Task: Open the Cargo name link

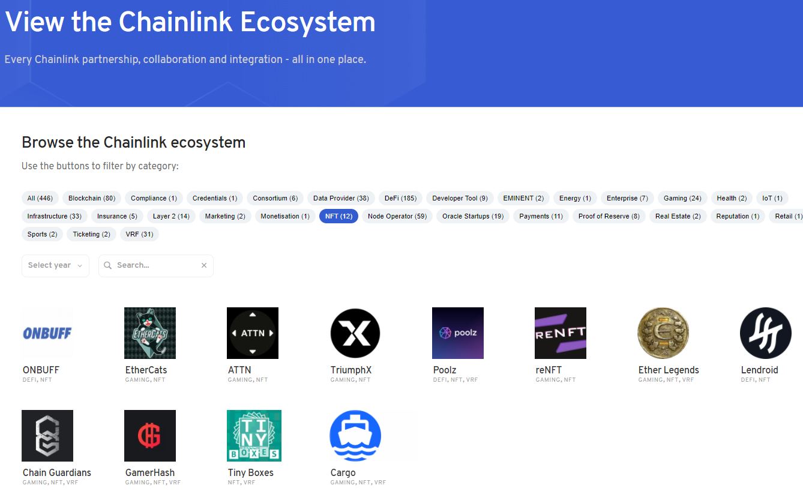Action: tap(343, 472)
